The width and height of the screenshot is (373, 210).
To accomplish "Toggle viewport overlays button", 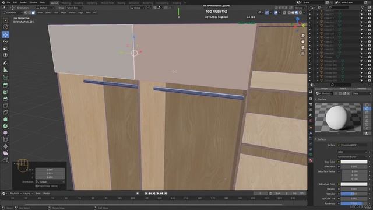I will 276,13.
